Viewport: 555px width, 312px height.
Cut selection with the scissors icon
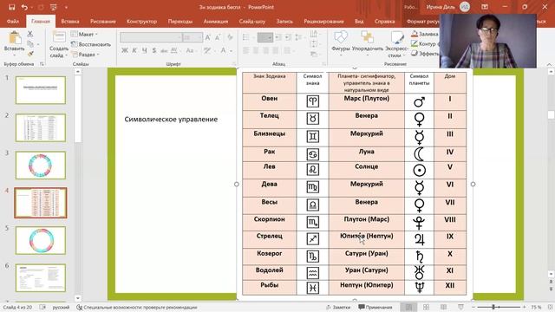click(x=30, y=35)
